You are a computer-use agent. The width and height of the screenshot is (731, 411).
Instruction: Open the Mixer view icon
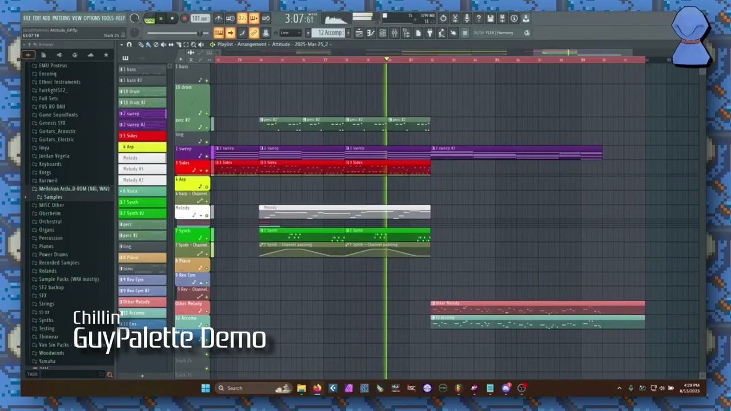[x=394, y=33]
